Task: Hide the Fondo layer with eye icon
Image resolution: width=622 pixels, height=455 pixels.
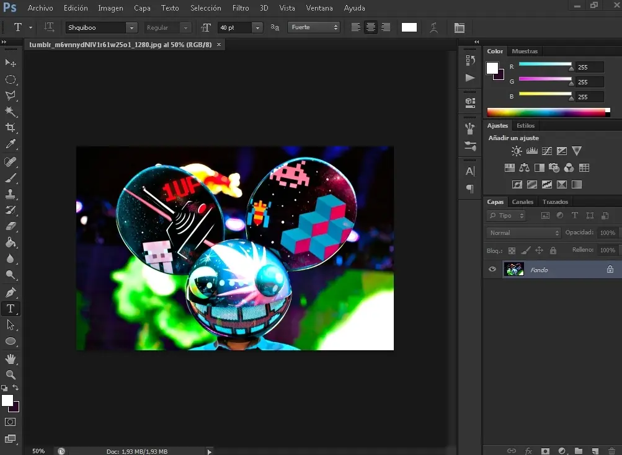Action: tap(492, 270)
